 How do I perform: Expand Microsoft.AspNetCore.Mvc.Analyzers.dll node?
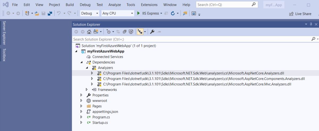point(92,84)
